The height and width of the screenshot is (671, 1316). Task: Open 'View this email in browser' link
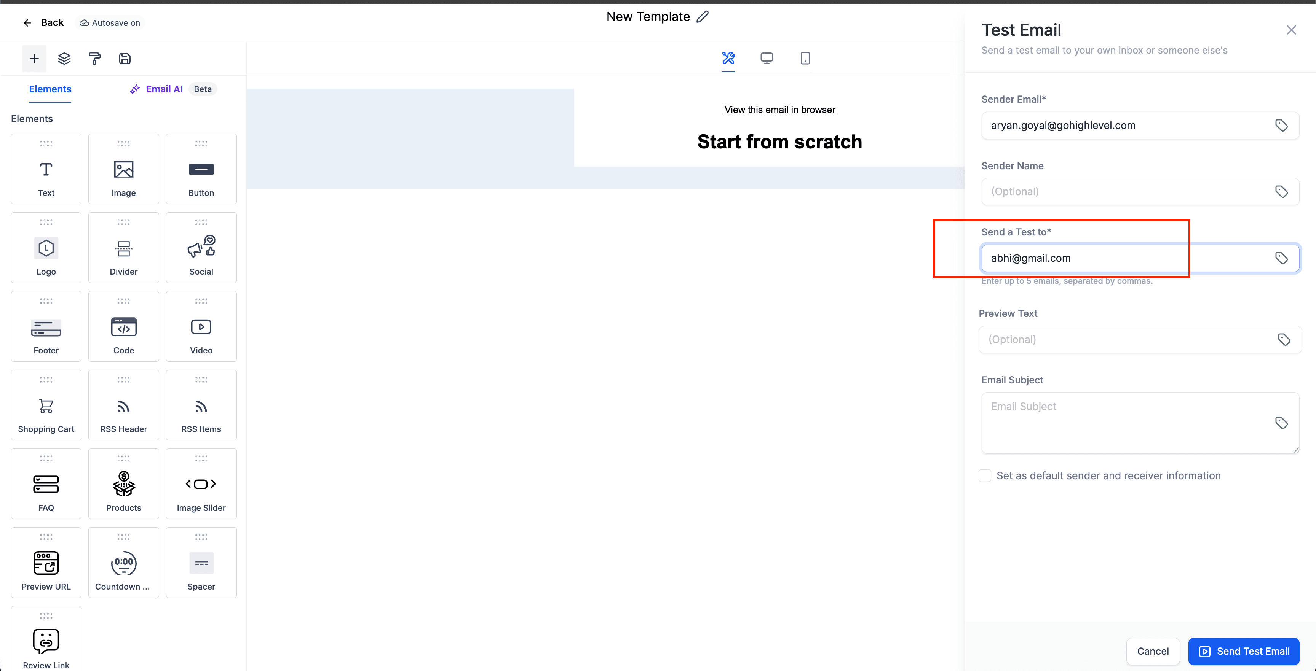(779, 109)
